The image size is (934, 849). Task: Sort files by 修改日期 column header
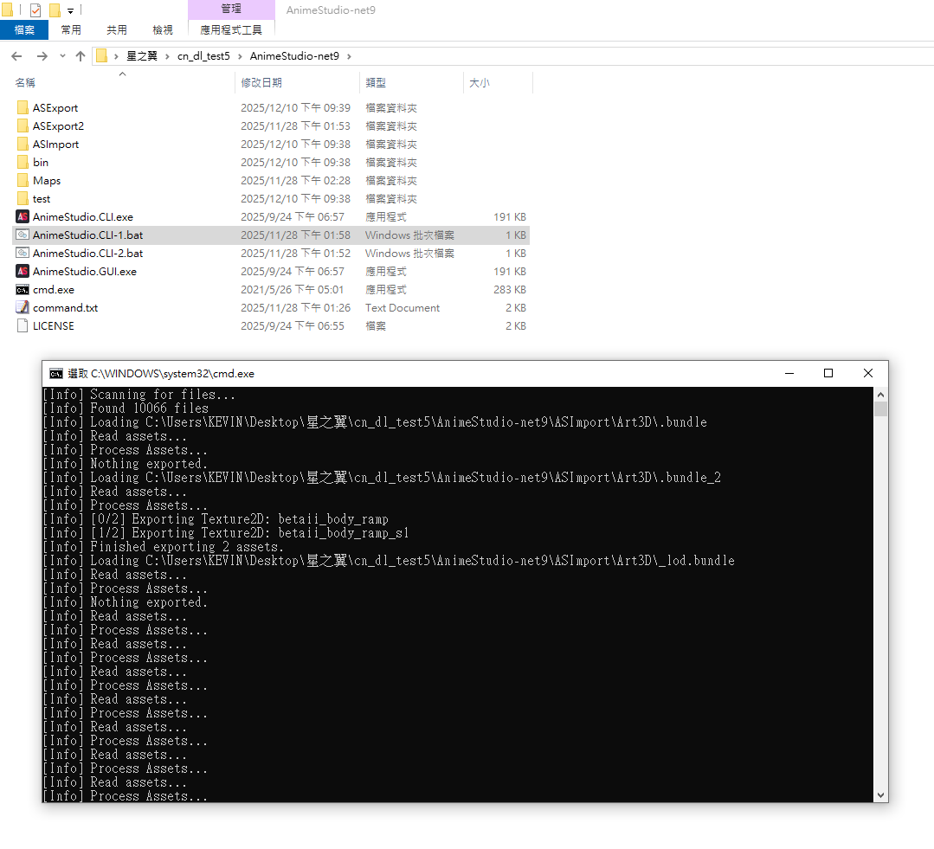[x=261, y=83]
